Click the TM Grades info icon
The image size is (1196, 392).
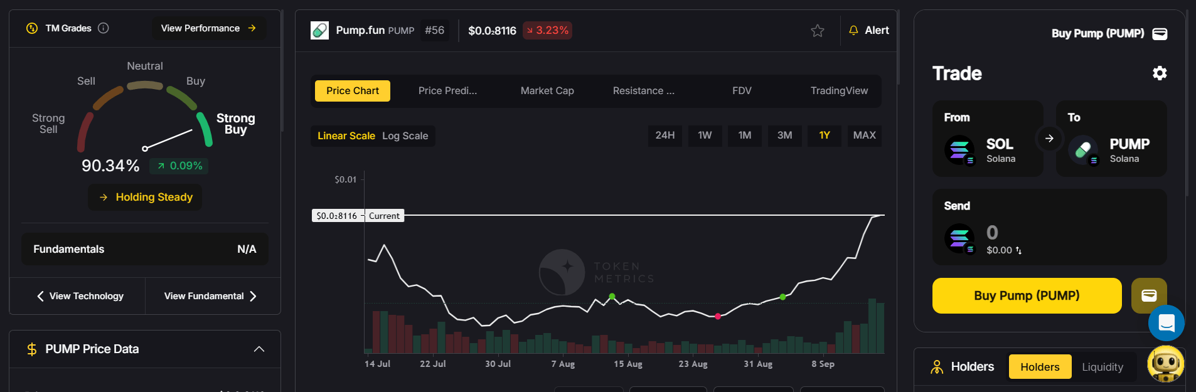coord(104,28)
